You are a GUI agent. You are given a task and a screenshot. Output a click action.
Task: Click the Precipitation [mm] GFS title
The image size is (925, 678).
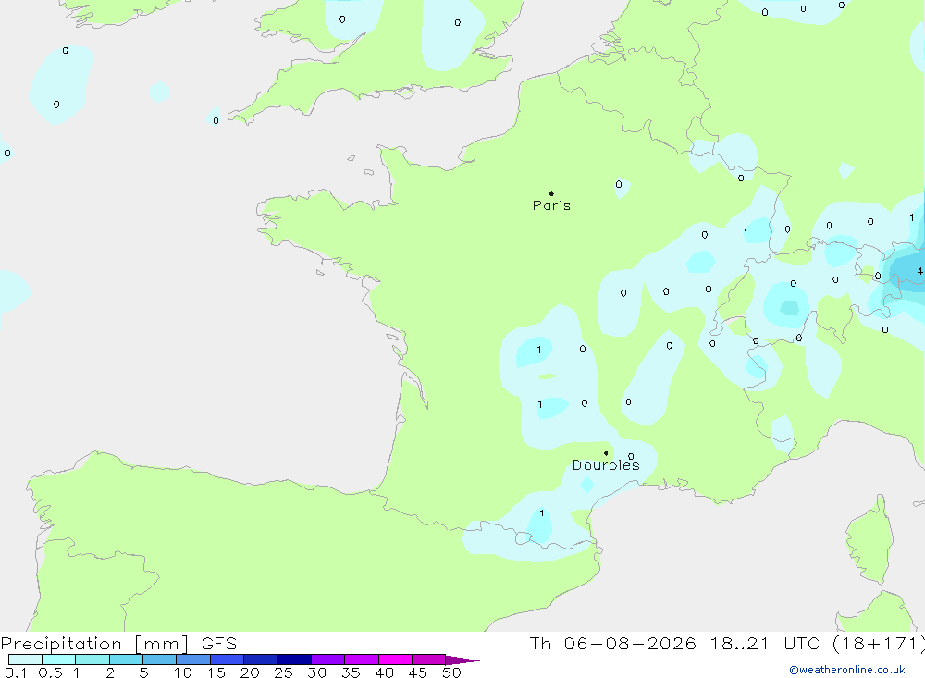tap(118, 643)
